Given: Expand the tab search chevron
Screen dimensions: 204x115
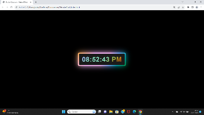Looking at the screenshot, I should pyautogui.click(x=182, y=2).
